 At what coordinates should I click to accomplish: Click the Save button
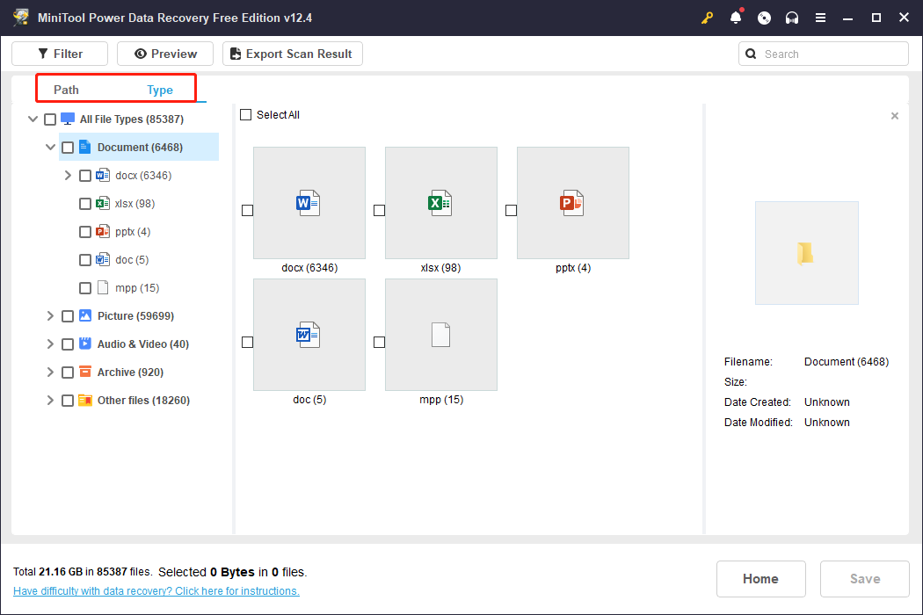click(865, 578)
